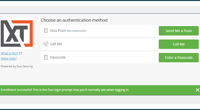
Task: Click the Enter a Passcode button
Action: (x=179, y=58)
